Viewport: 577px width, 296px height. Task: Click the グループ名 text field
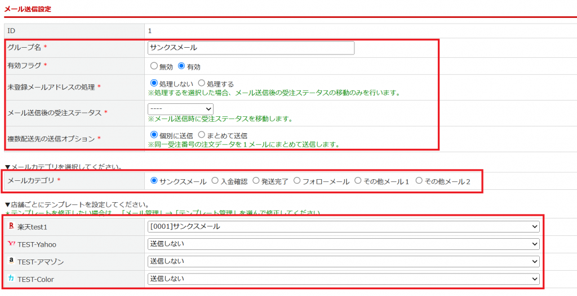click(251, 48)
